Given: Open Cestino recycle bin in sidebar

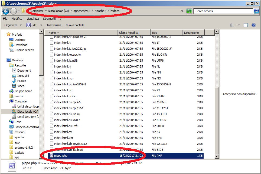Looking at the screenshot, I should 19,132.
